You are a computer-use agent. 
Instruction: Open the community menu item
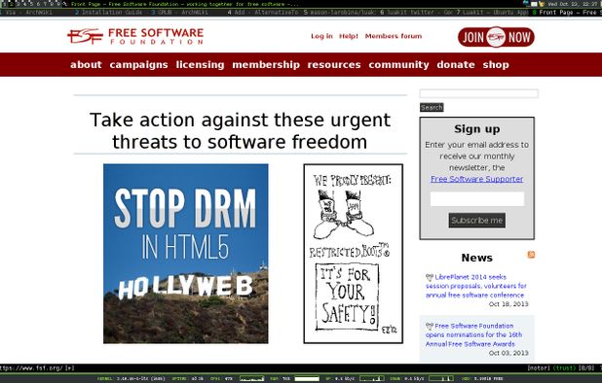point(399,65)
